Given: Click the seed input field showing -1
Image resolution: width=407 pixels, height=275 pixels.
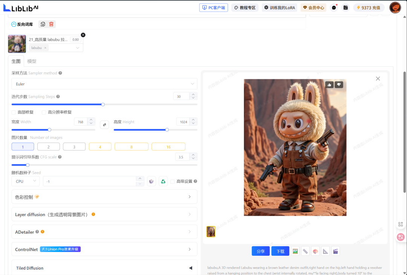Looking at the screenshot, I should pyautogui.click(x=90, y=181).
